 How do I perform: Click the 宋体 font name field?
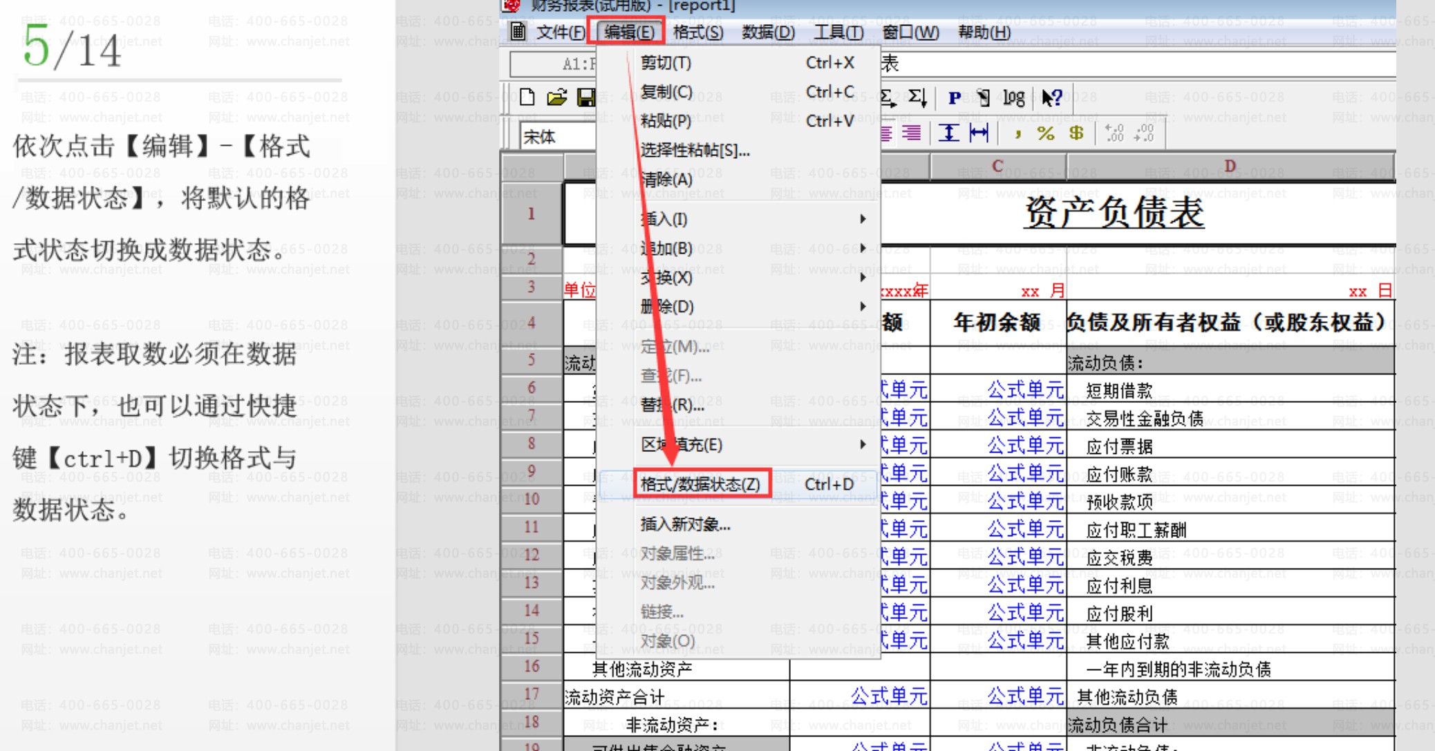556,136
